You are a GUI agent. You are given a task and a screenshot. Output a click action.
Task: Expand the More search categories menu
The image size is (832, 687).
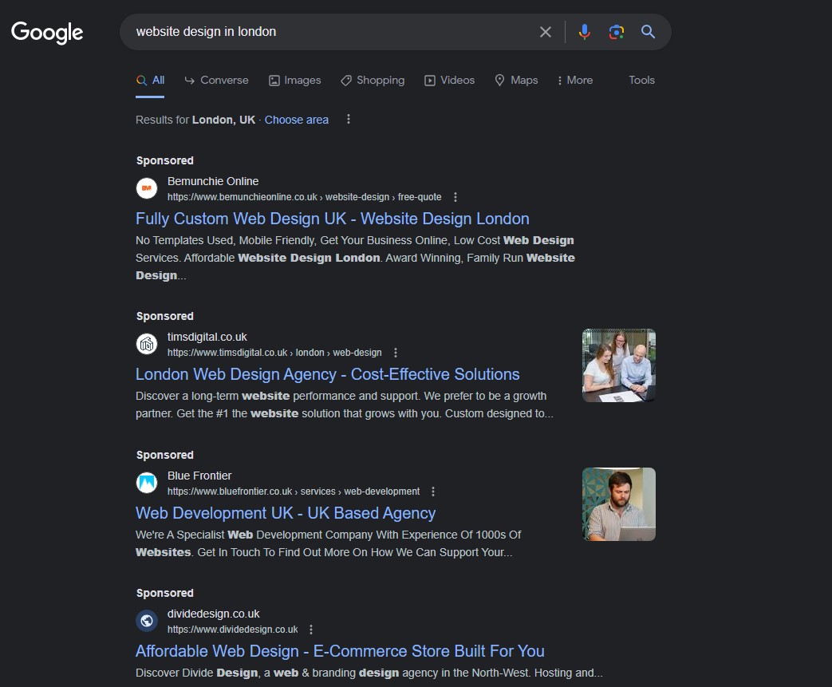(575, 80)
